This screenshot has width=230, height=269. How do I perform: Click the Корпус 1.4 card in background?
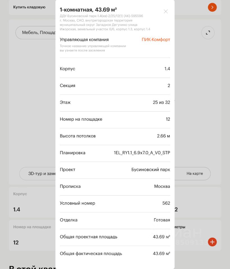click(31, 202)
